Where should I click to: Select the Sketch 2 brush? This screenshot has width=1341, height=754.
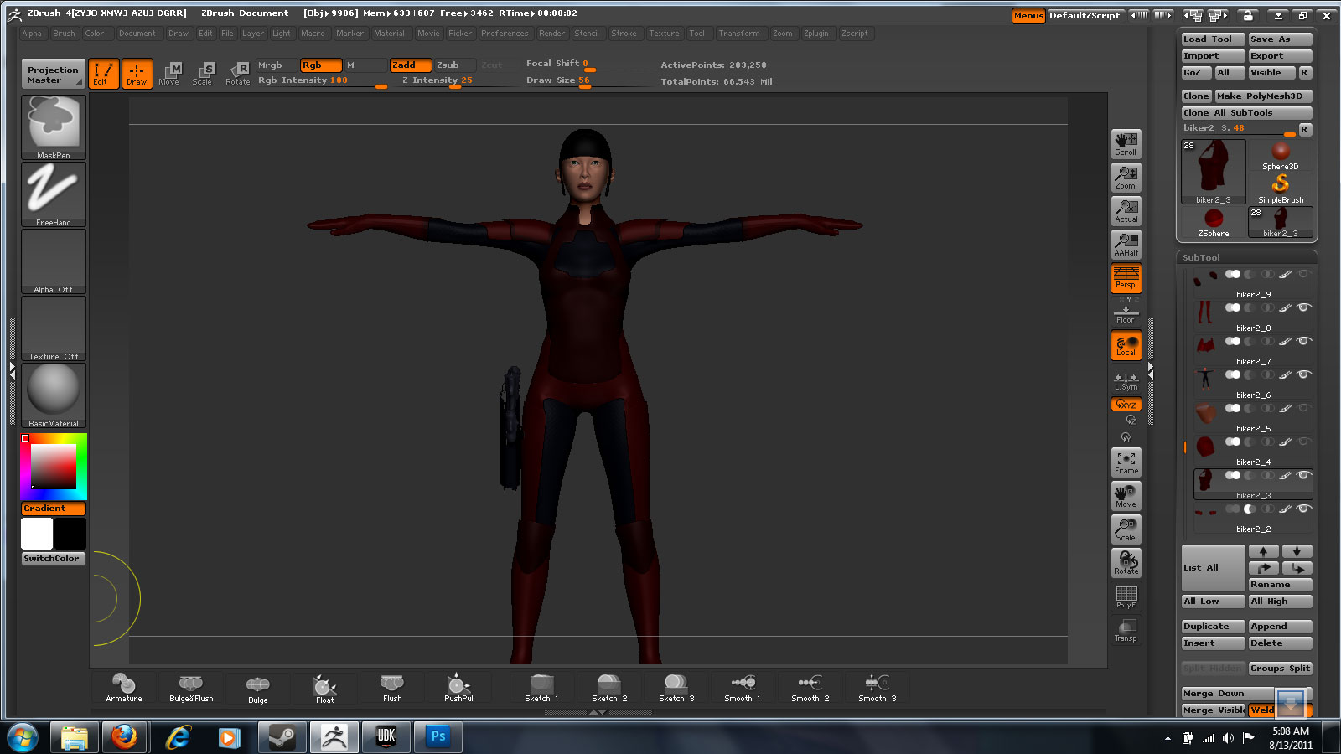[609, 688]
